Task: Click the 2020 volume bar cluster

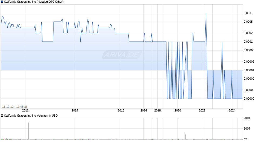Action: pos(185,136)
